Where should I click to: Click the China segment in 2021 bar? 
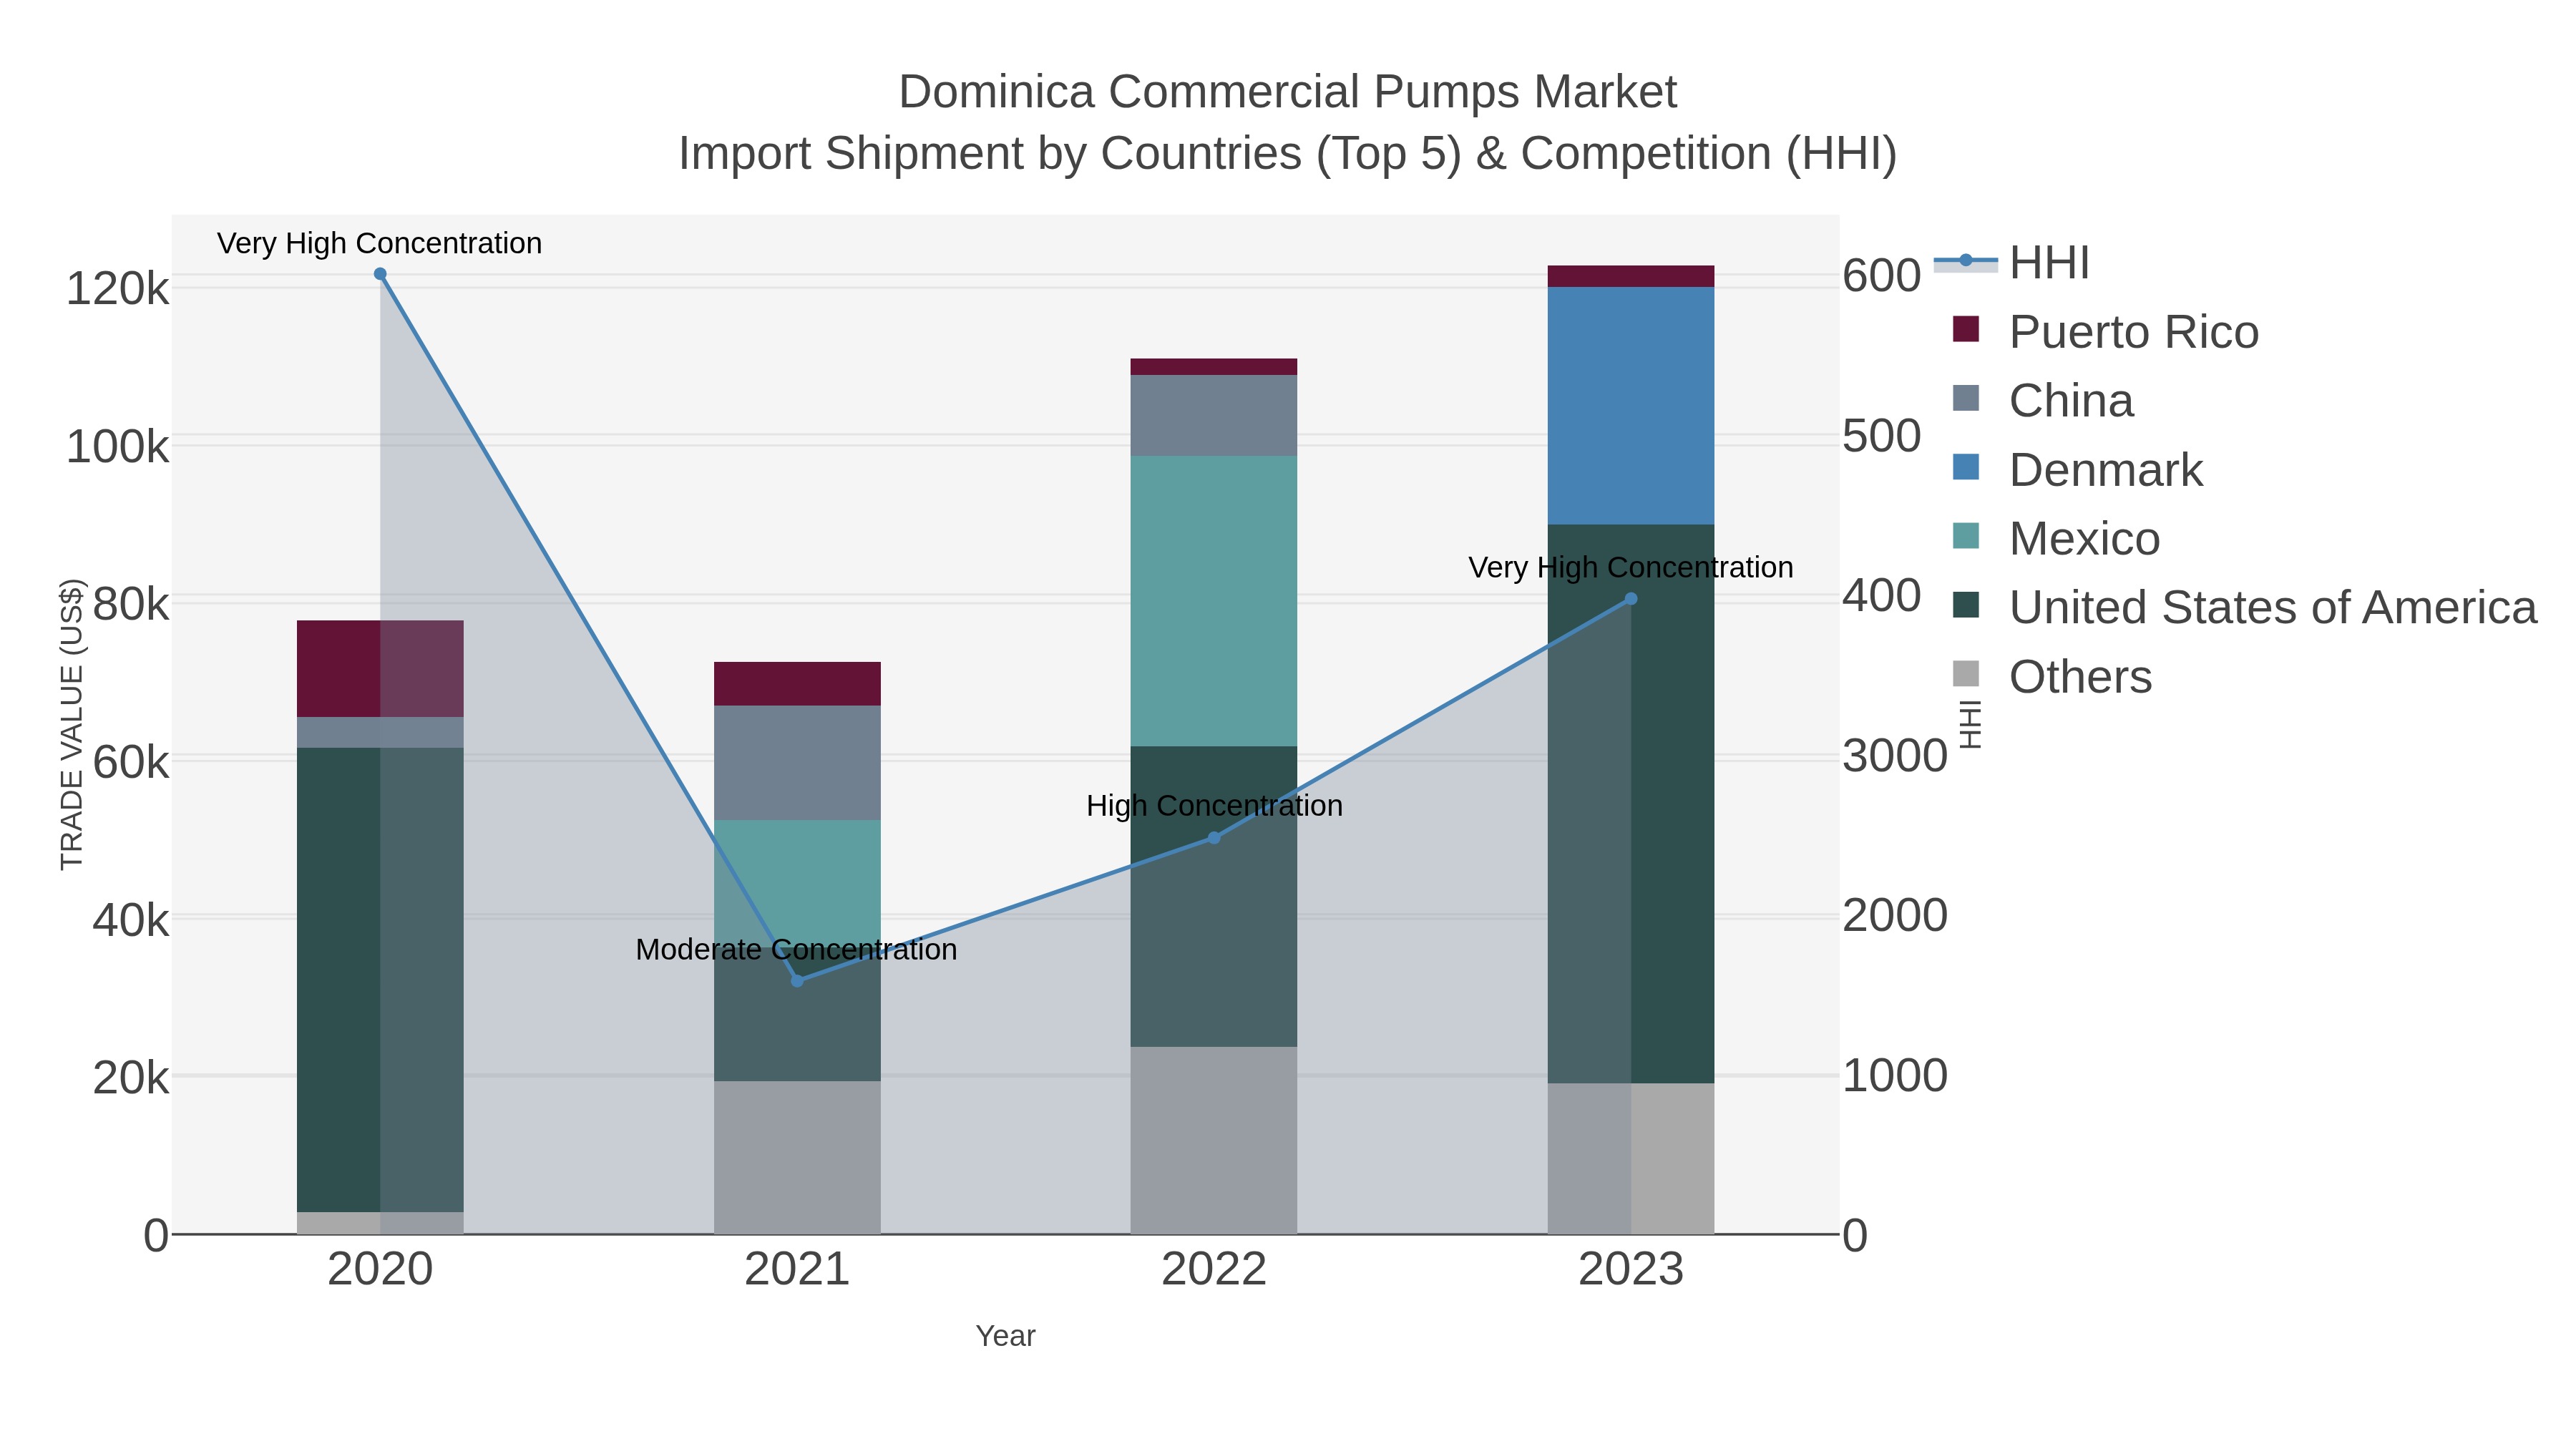[x=797, y=763]
